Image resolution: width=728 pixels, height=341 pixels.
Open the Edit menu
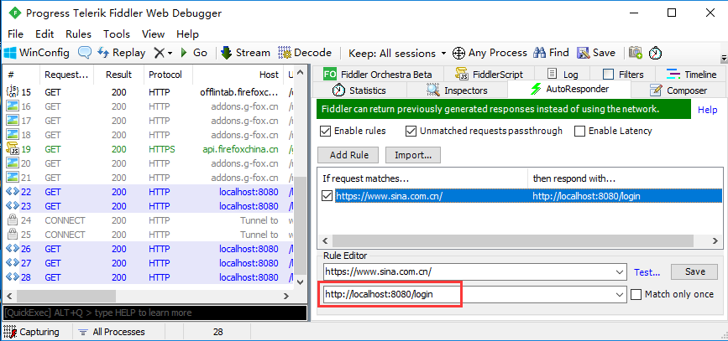click(x=45, y=34)
